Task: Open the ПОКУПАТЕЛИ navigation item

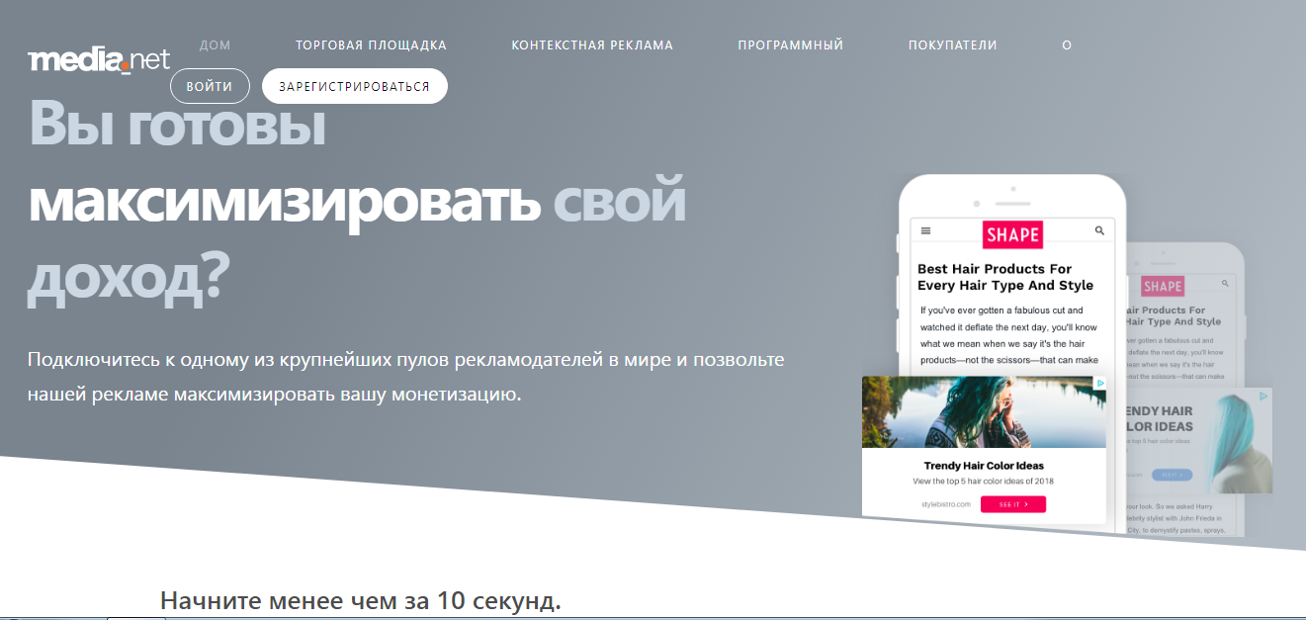Action: [952, 45]
